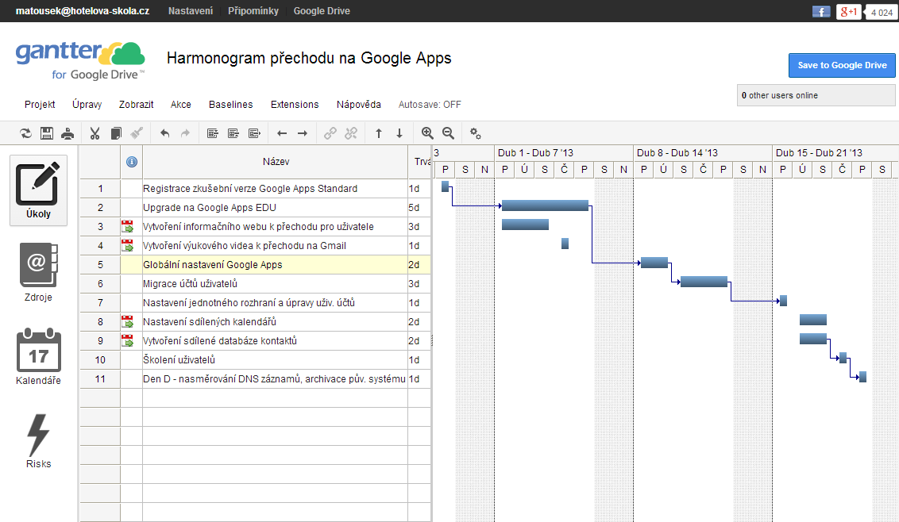Open the settings gears icon in the toolbar
This screenshot has height=522, width=899.
(x=475, y=133)
